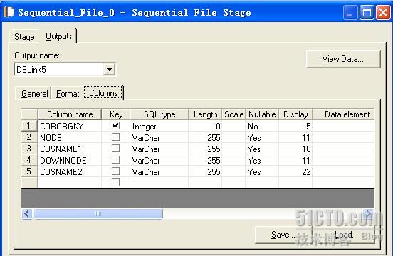Screen dimensions: 393x256
Task: Click the Save button
Action: pyautogui.click(x=283, y=235)
